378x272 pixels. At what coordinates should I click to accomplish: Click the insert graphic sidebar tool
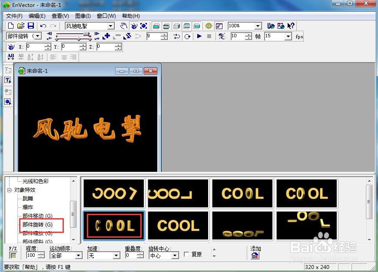click(8, 92)
